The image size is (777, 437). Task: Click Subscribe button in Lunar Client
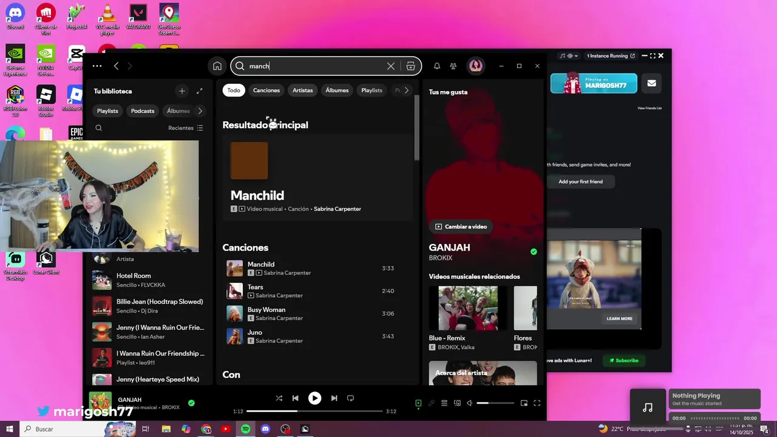624,361
